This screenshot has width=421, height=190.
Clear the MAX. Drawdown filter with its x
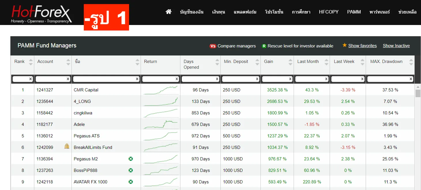pos(411,79)
